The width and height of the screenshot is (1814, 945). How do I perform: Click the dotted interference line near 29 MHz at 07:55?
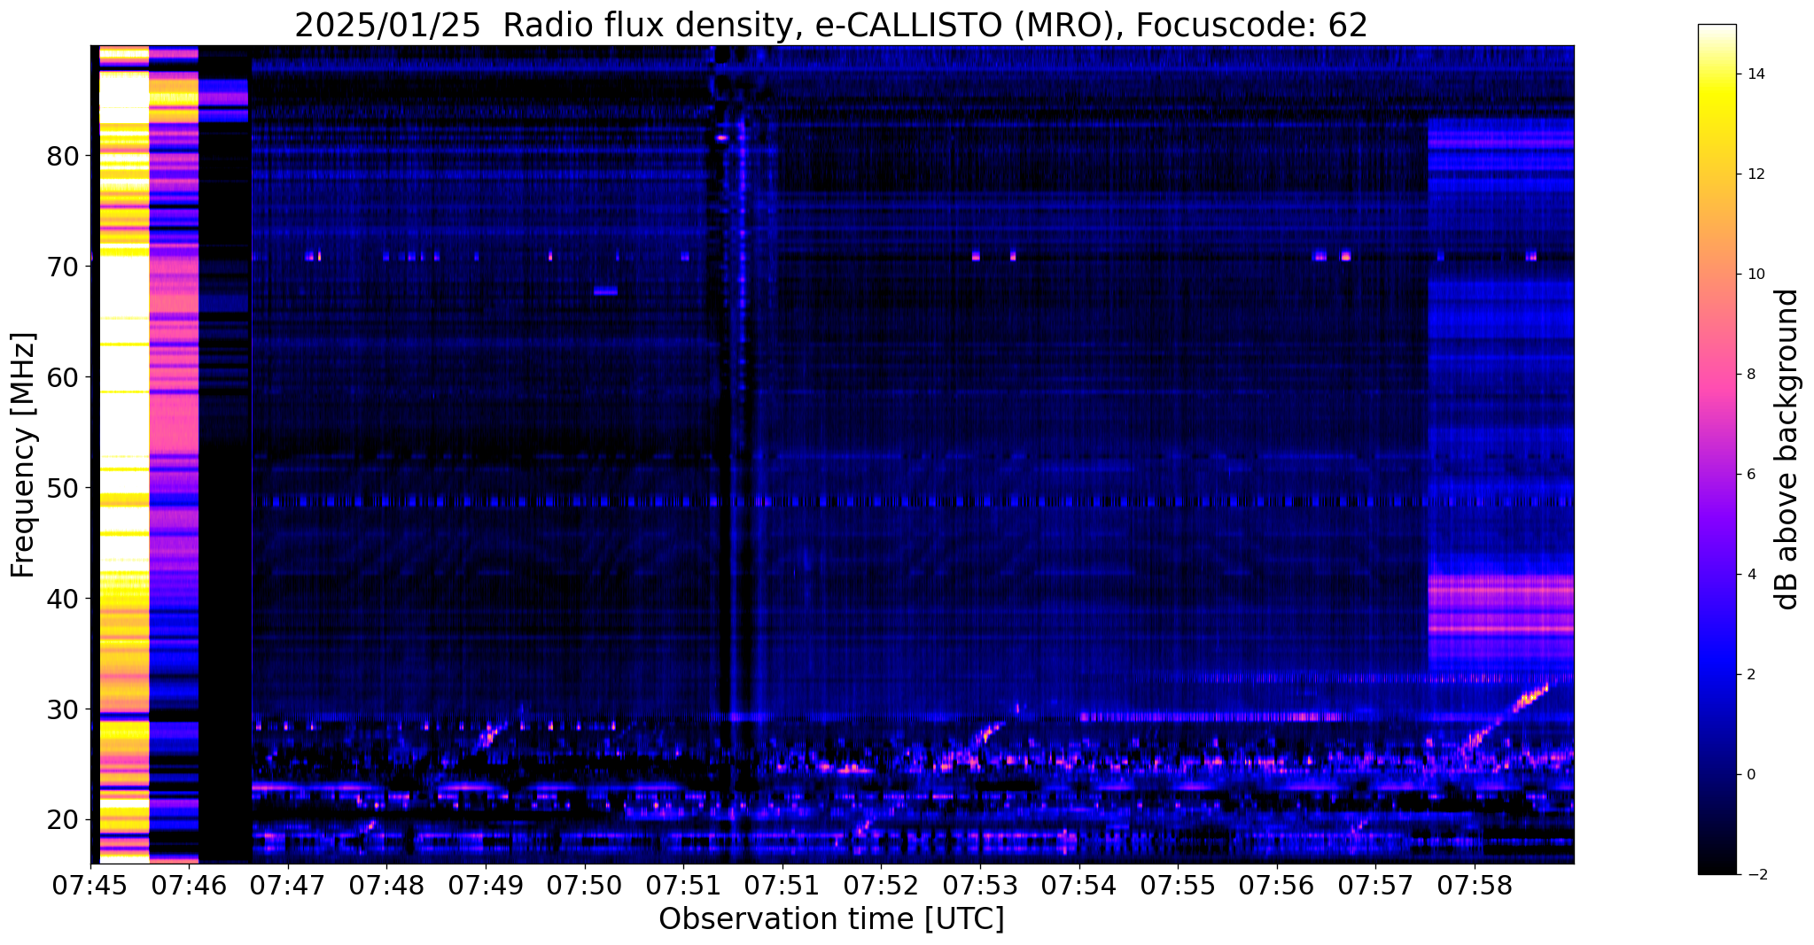click(1212, 716)
